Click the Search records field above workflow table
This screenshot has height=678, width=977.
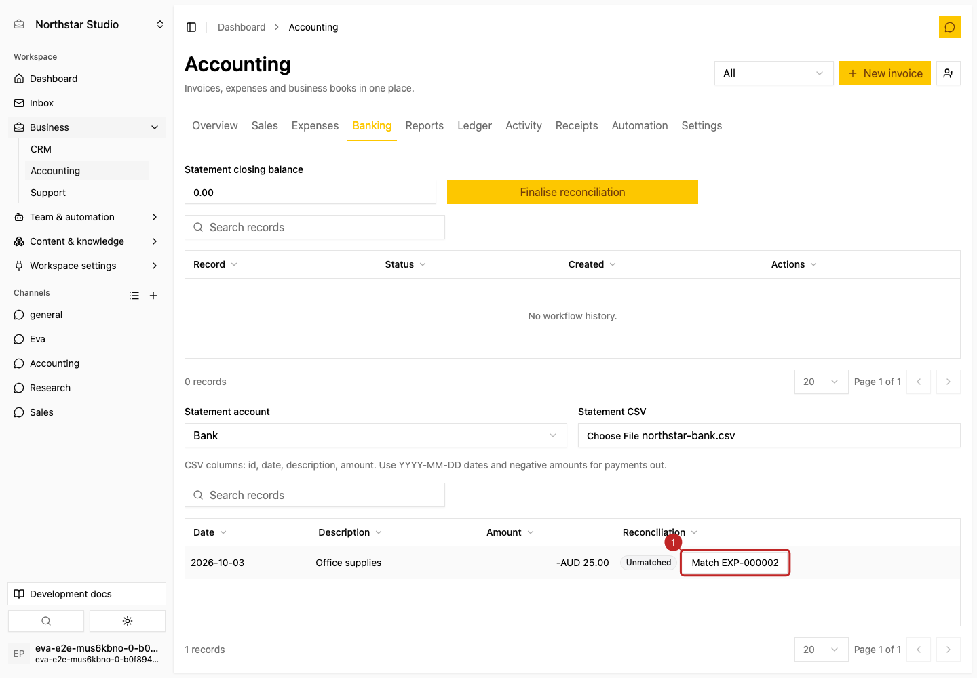click(315, 227)
